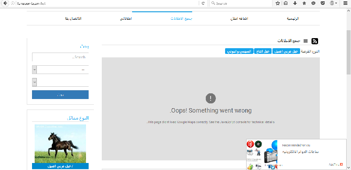The image size is (351, 170).
Task: Click the sidebar Search text field
Action: (x=61, y=57)
